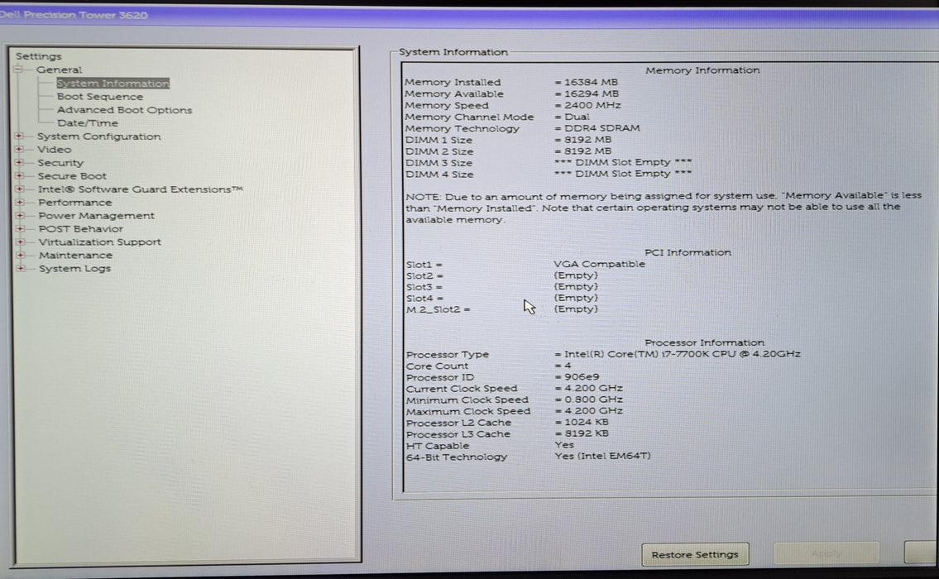The image size is (939, 579).
Task: Expand the Maintenance node
Action: click(x=21, y=255)
